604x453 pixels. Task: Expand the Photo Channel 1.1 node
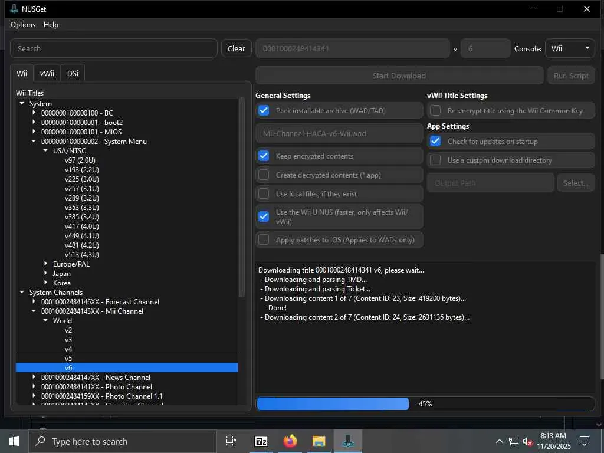pos(34,396)
